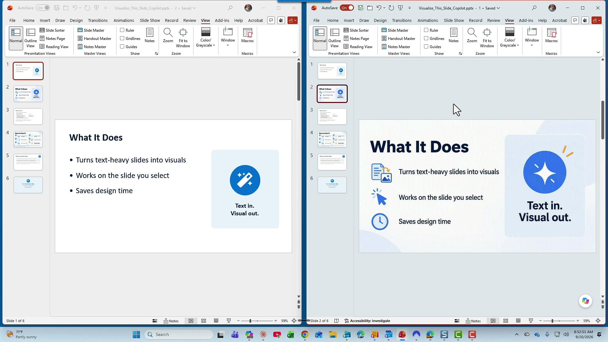Screen dimensions: 608x342
Task: Open Notes Page view in right window
Action: click(x=356, y=38)
